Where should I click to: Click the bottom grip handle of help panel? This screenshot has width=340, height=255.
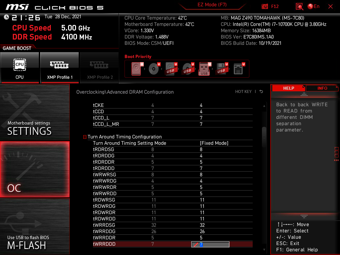(304, 216)
